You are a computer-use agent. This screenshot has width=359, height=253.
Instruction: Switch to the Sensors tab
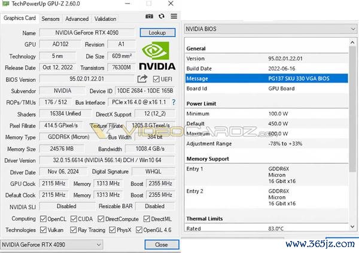click(x=50, y=19)
